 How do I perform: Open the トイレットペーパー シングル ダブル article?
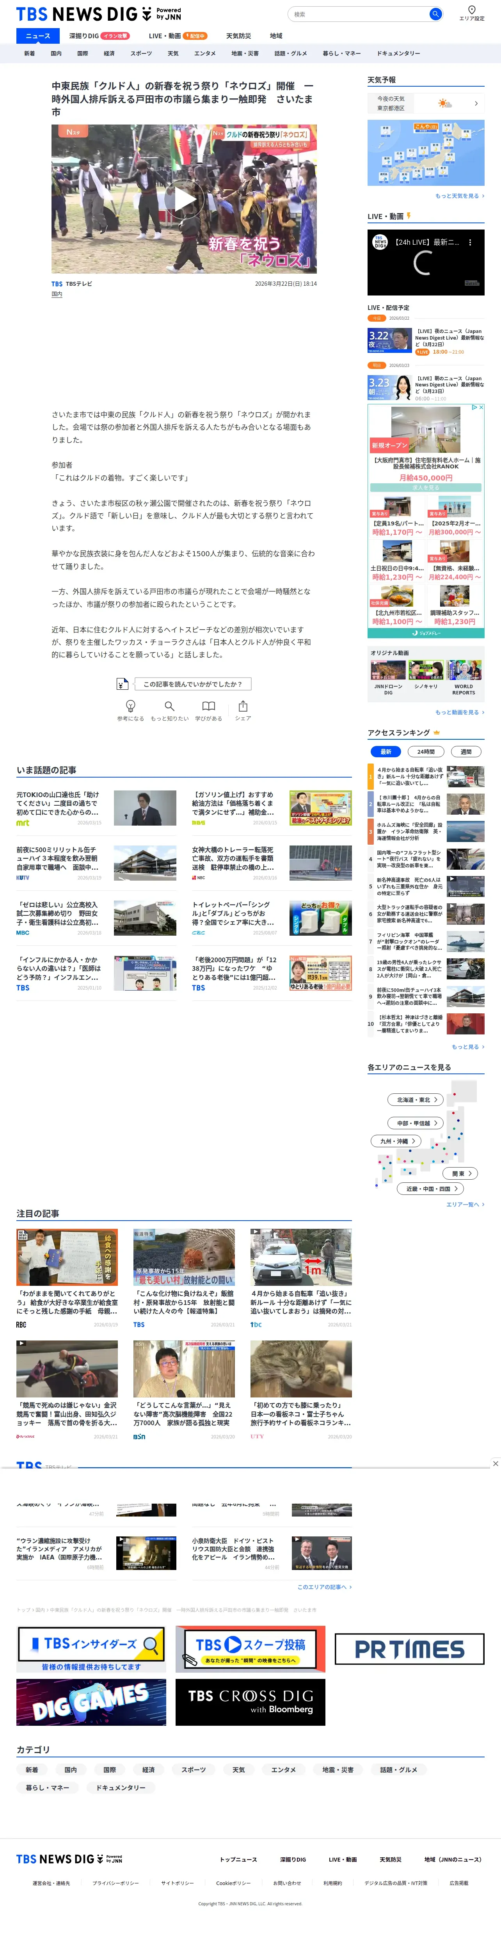[272, 918]
